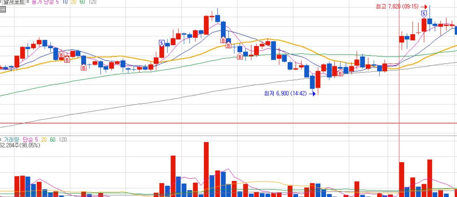
Task: Click the 최고 7,820 (09:15) high label
Action: [397, 7]
